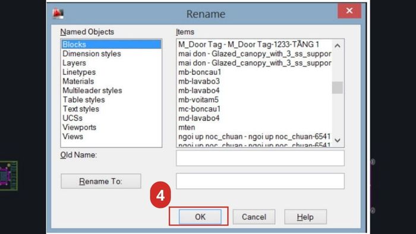Focus the Old Name input field
416x234 pixels.
click(x=260, y=158)
